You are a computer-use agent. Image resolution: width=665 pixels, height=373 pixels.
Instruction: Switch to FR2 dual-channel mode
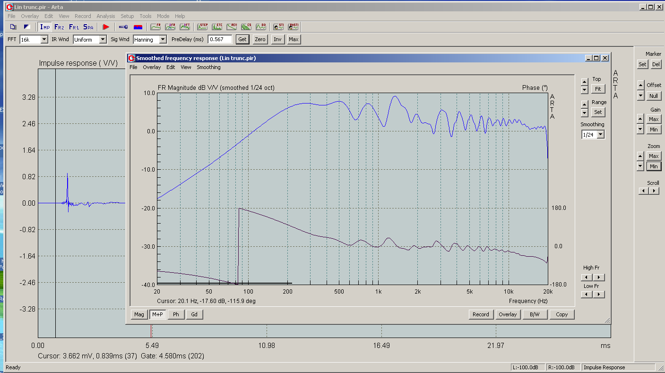[x=59, y=27]
